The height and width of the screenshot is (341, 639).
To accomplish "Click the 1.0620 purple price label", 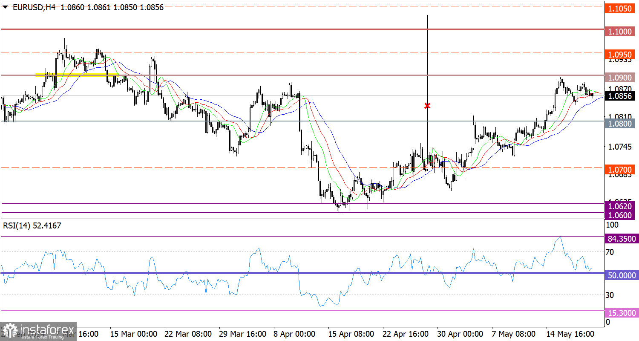I will tap(619, 206).
